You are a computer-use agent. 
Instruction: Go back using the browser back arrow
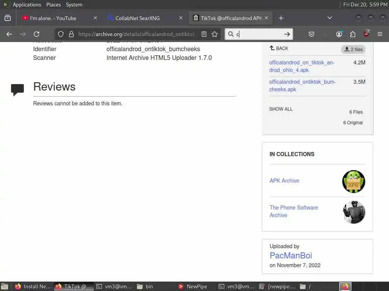9,34
